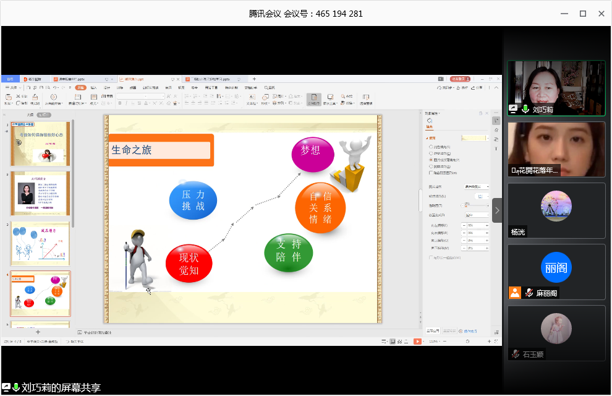Click the shapes icon in ribbon
Screen dimensions: 612x396
point(265,98)
